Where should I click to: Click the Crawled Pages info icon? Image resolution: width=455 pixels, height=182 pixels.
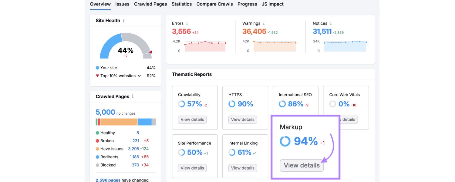[x=132, y=96]
